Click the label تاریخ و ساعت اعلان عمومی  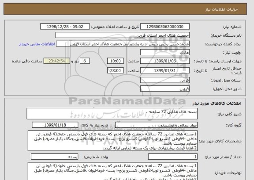[x=115, y=27]
